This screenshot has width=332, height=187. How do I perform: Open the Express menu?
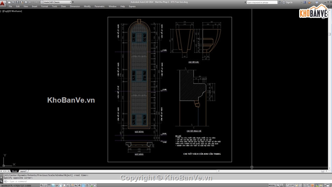pos(132,6)
